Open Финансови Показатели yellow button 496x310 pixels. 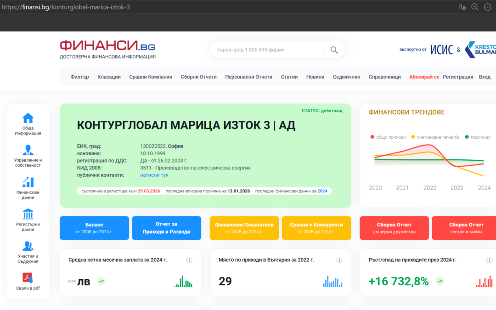[244, 228]
